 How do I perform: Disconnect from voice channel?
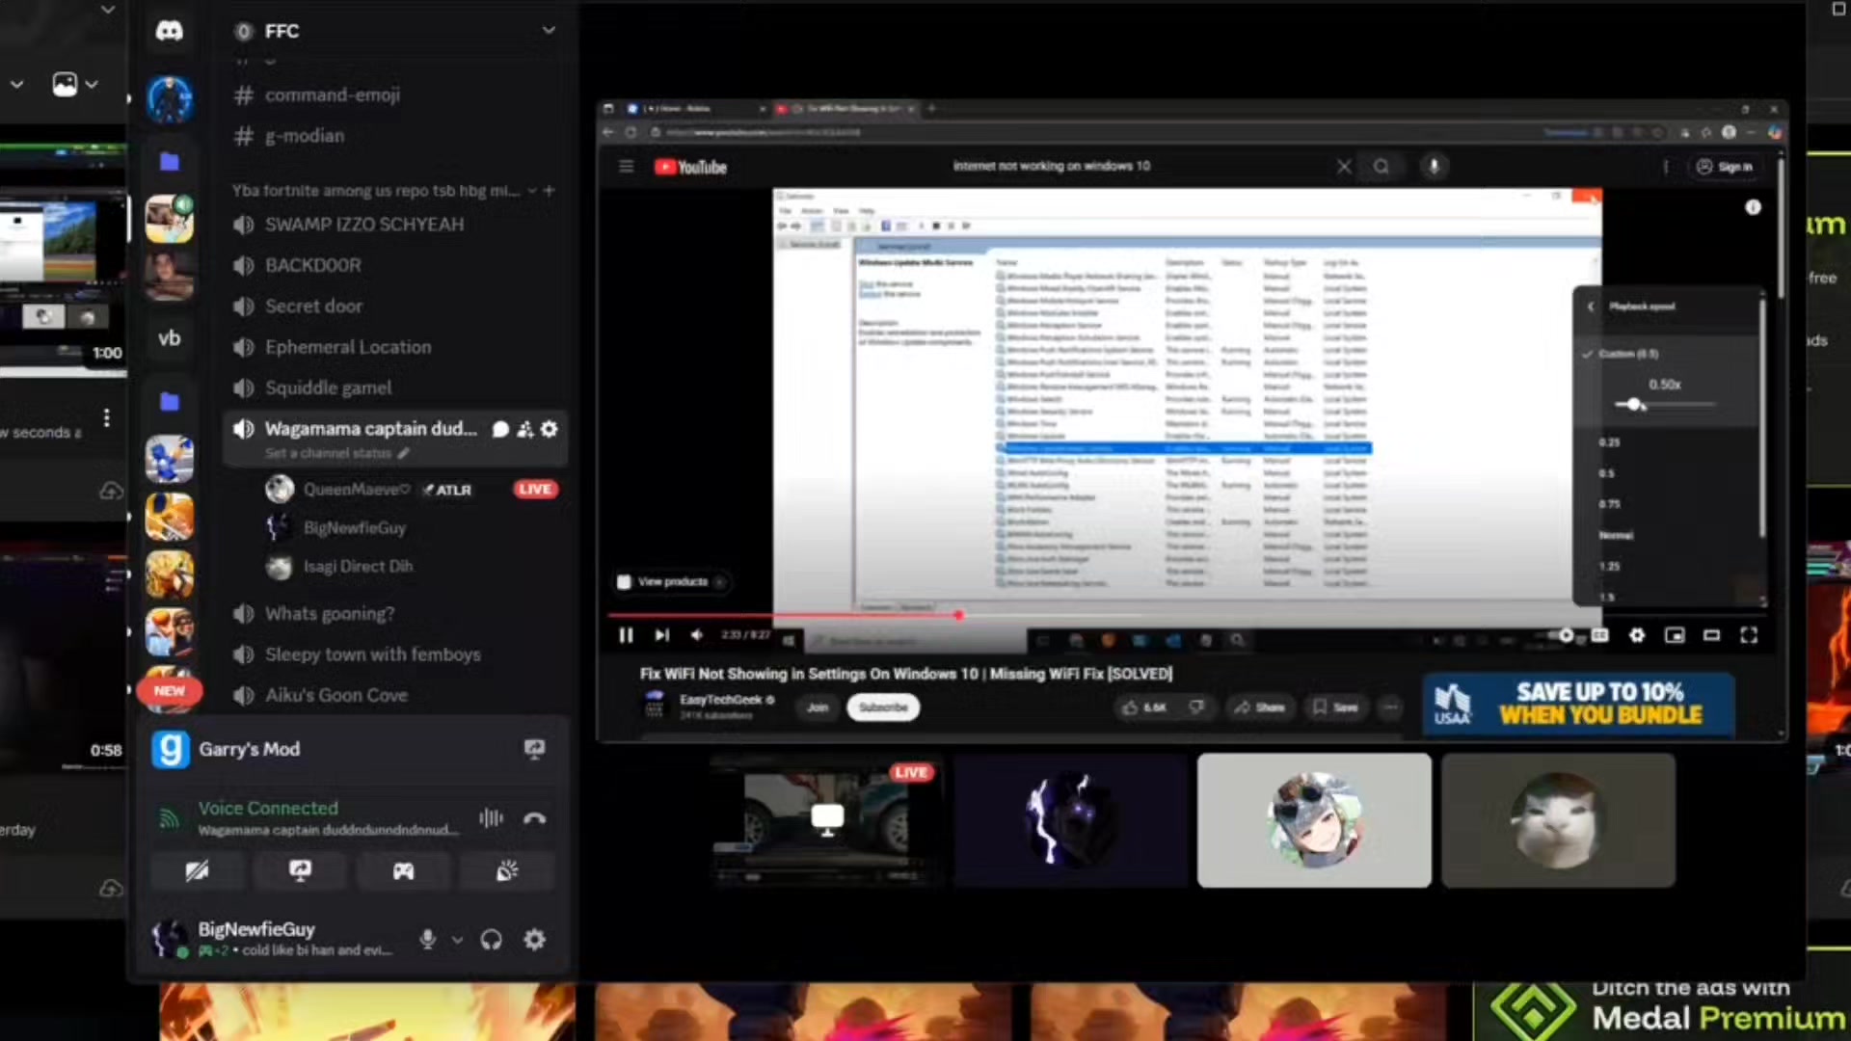click(x=534, y=818)
